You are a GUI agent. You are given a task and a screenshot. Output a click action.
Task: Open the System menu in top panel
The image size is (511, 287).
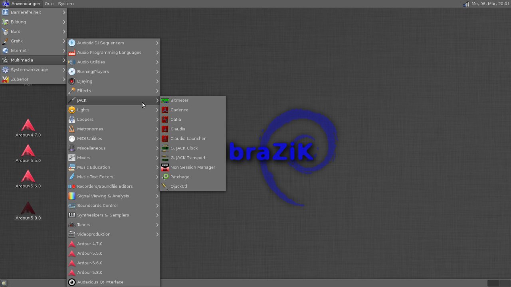coord(66,4)
